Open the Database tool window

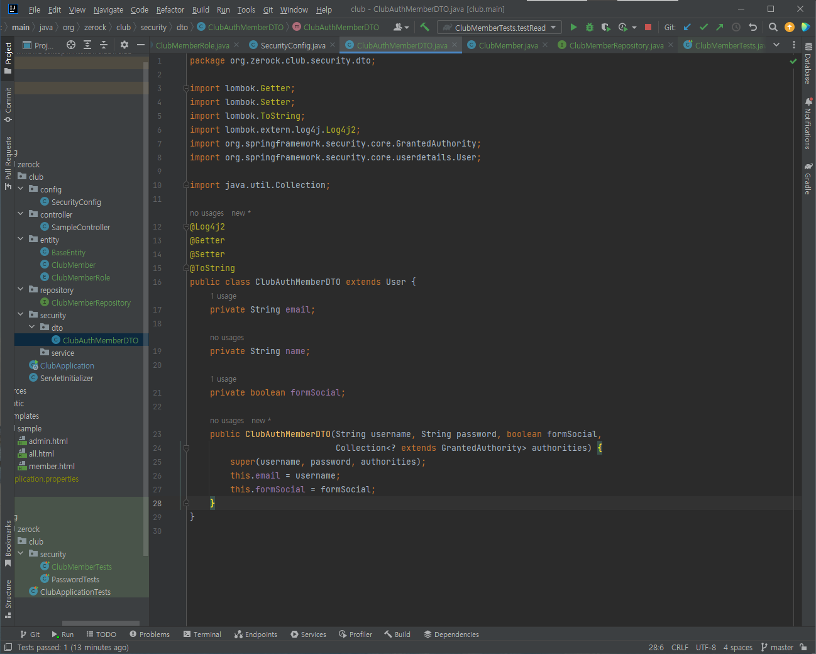[808, 64]
